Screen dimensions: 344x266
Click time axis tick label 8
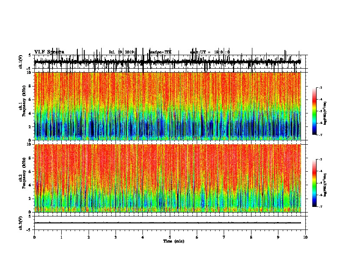[x=251, y=237]
